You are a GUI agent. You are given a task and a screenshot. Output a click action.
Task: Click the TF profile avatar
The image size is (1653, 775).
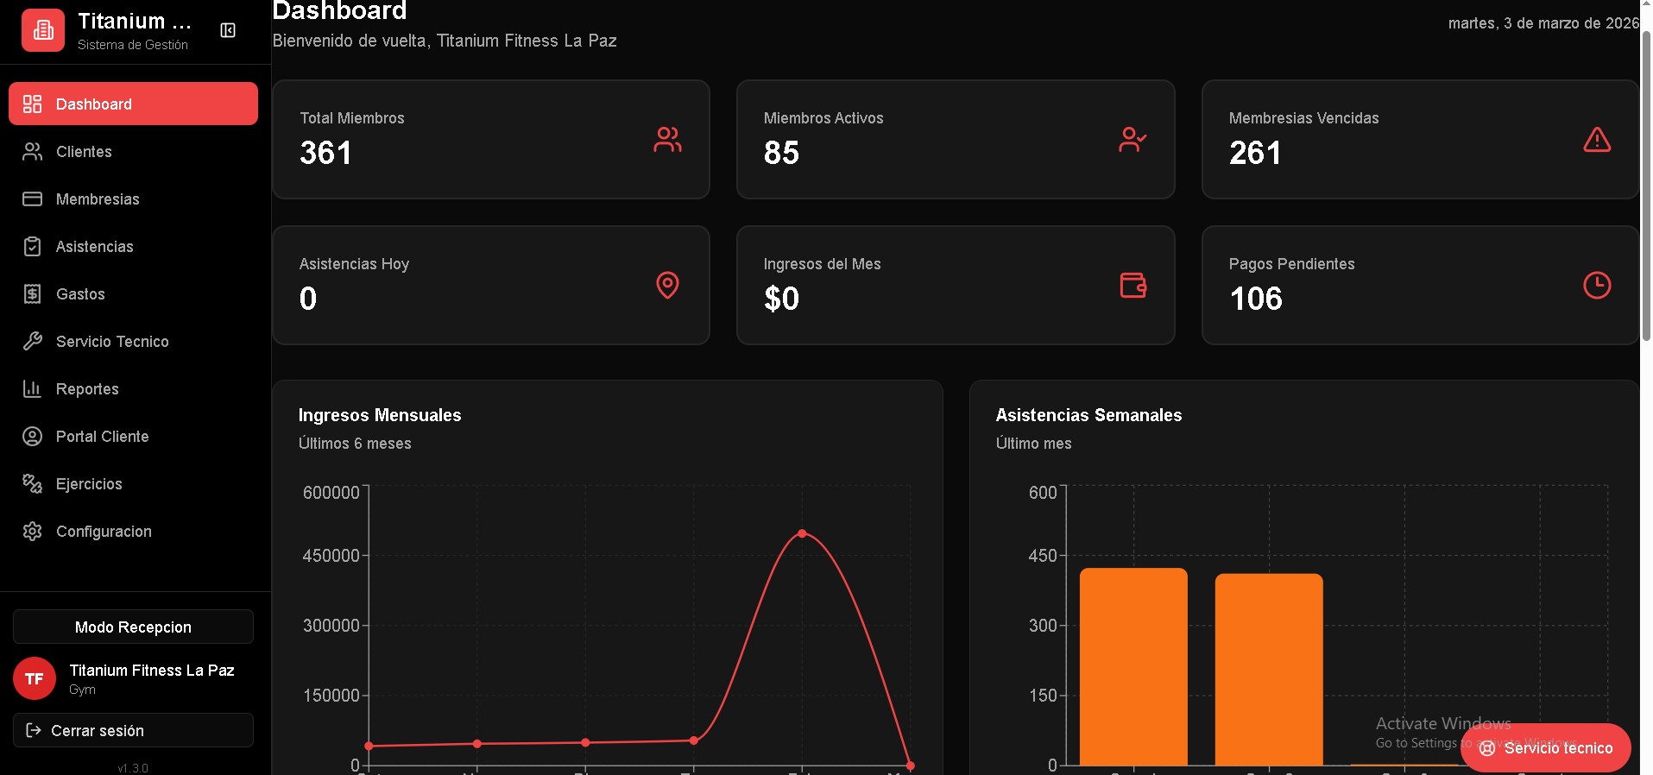click(x=35, y=679)
